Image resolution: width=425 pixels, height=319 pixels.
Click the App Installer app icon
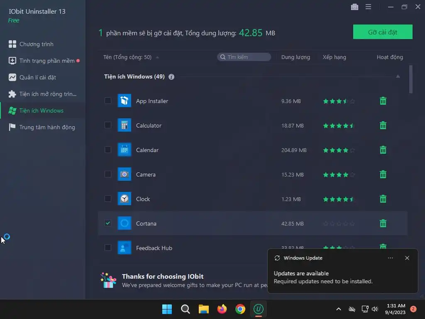pyautogui.click(x=125, y=101)
